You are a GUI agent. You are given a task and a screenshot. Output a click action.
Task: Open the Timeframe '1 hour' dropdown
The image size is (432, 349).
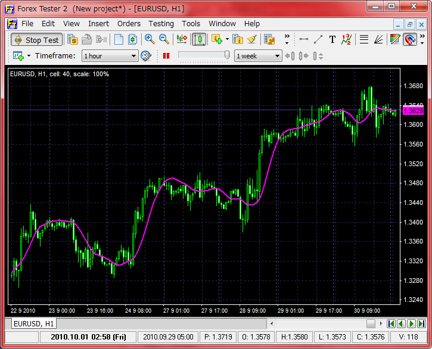point(110,56)
